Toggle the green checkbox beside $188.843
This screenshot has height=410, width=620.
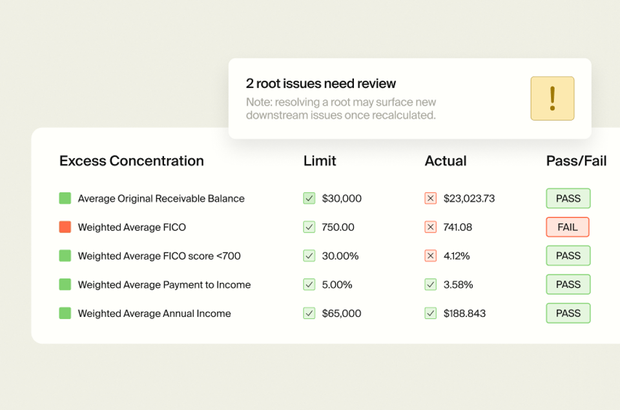click(x=431, y=313)
